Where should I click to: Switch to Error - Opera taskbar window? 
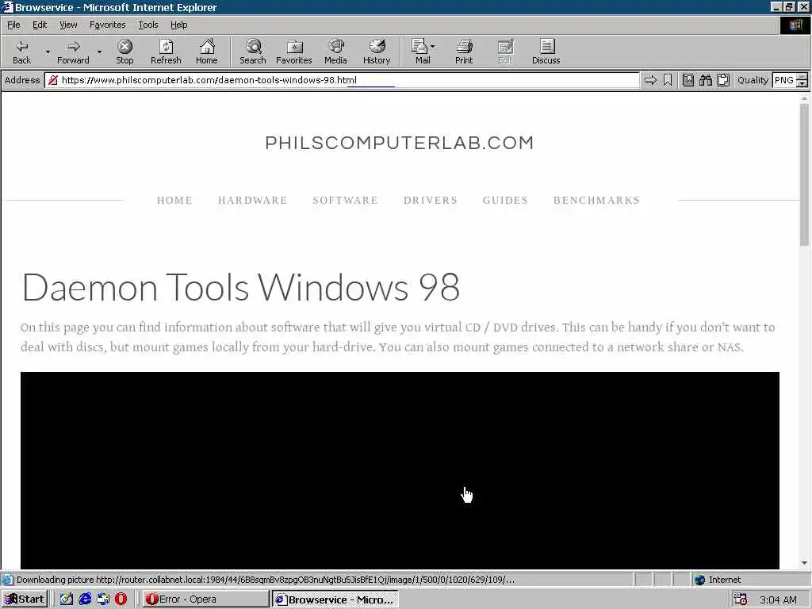tap(205, 599)
